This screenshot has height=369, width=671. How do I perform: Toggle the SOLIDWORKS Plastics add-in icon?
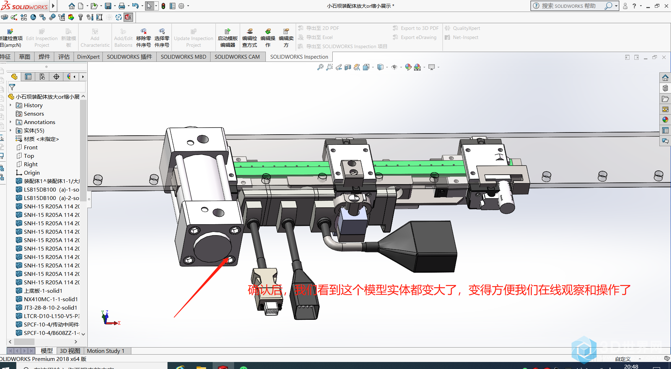click(119, 17)
